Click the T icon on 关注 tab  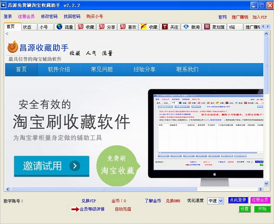point(165,27)
